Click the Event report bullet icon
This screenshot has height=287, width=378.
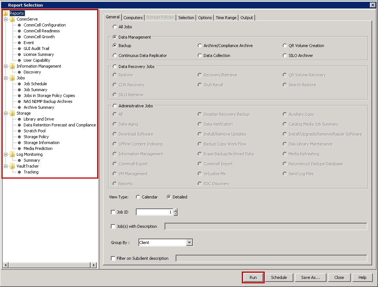tap(19, 43)
